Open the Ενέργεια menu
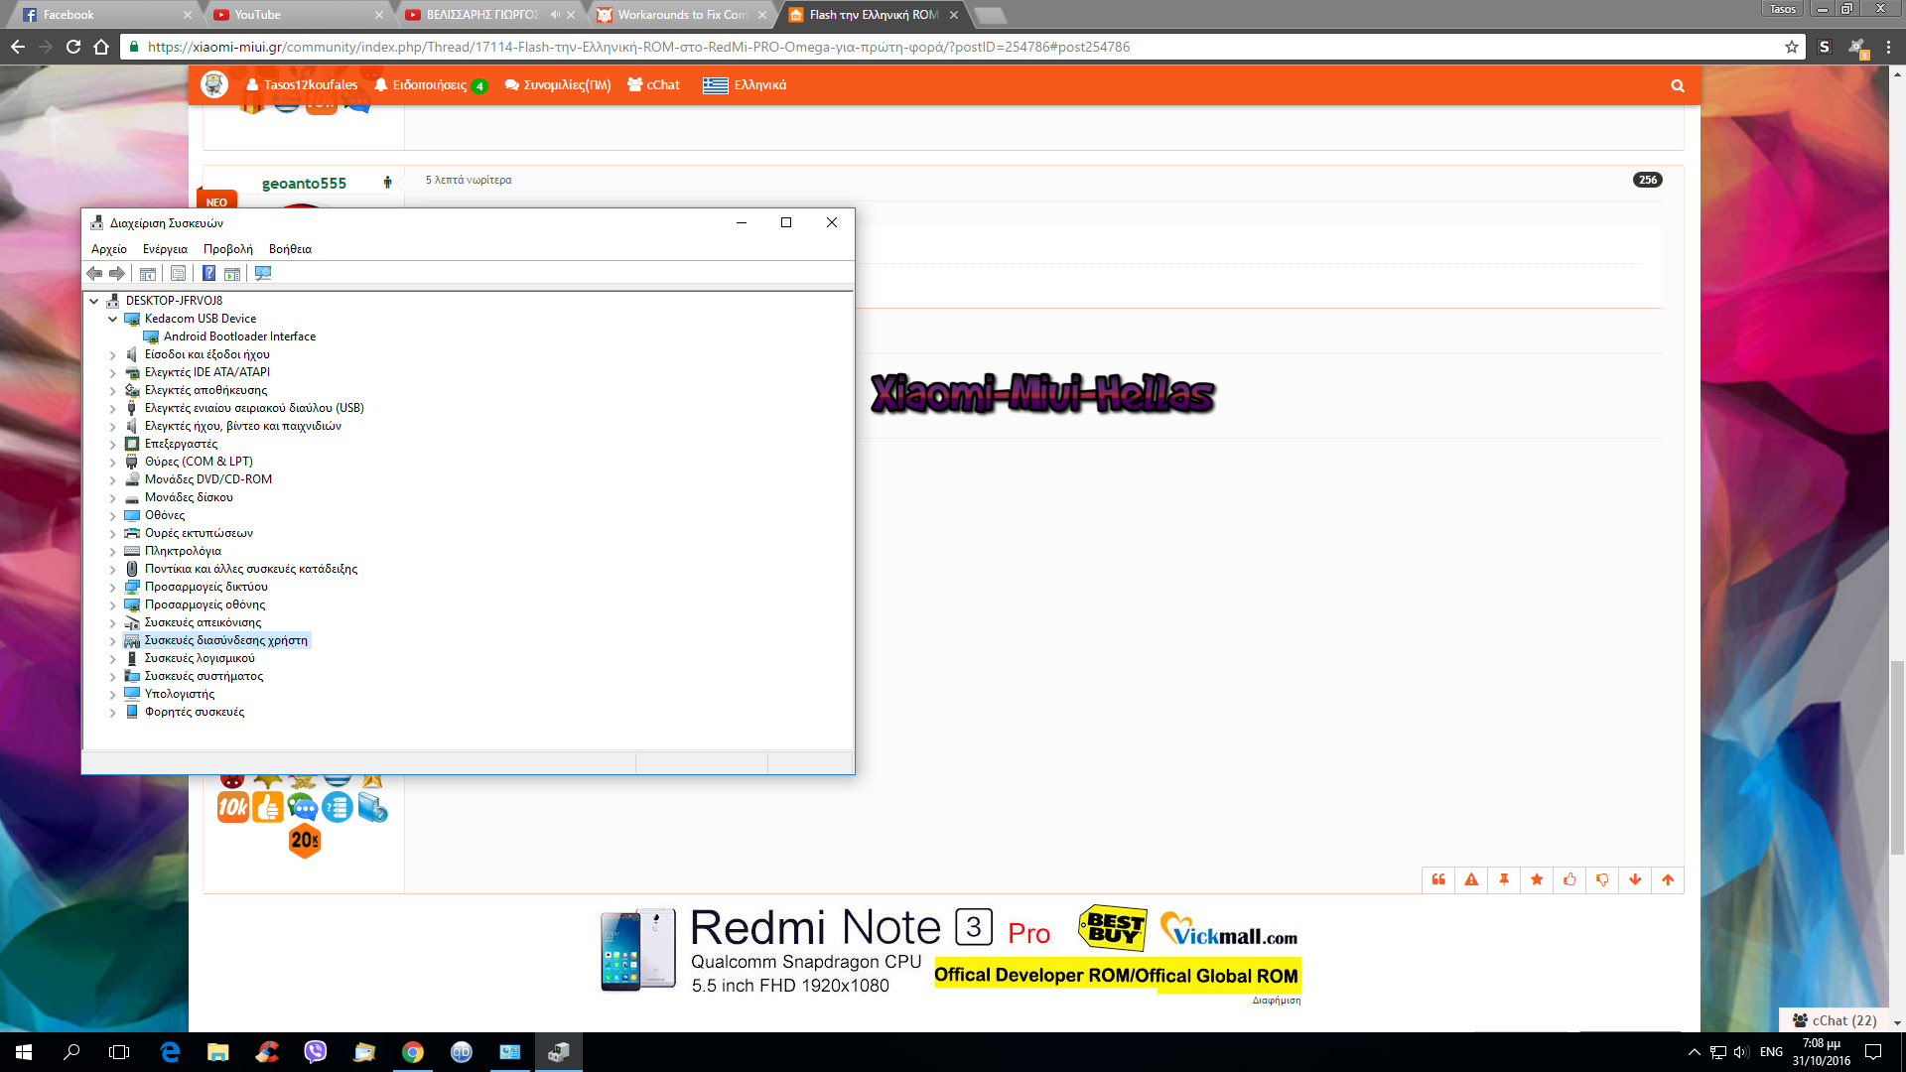 (x=165, y=249)
